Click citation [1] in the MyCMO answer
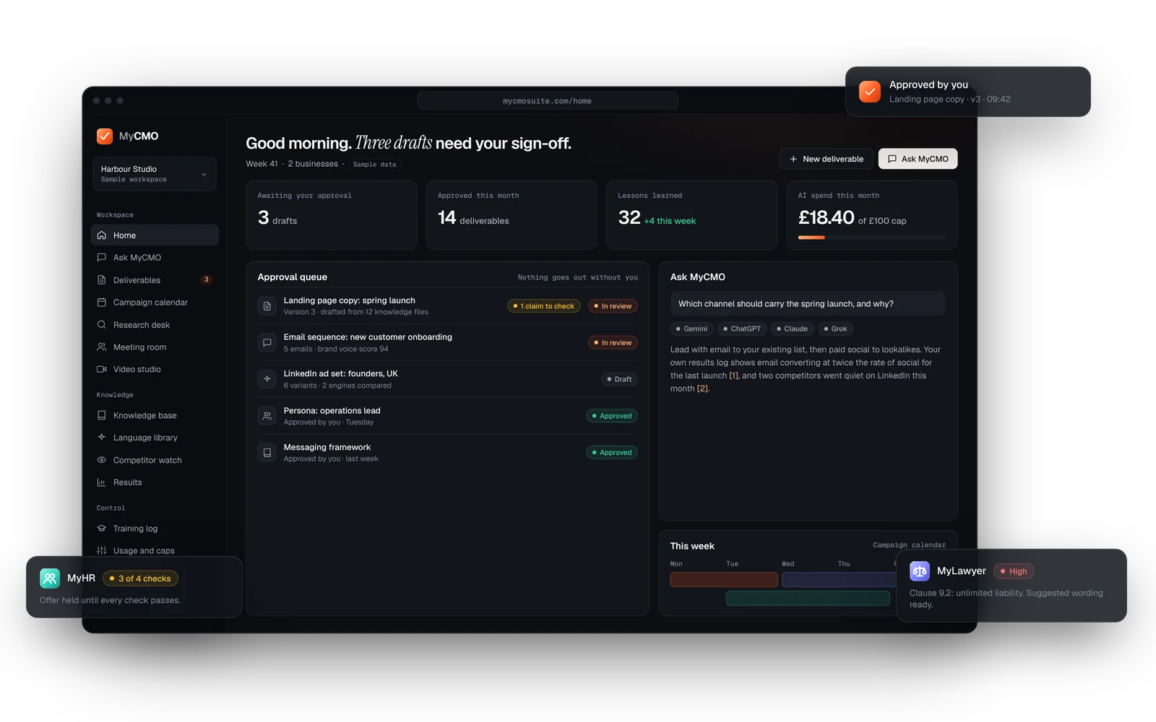 [x=734, y=375]
